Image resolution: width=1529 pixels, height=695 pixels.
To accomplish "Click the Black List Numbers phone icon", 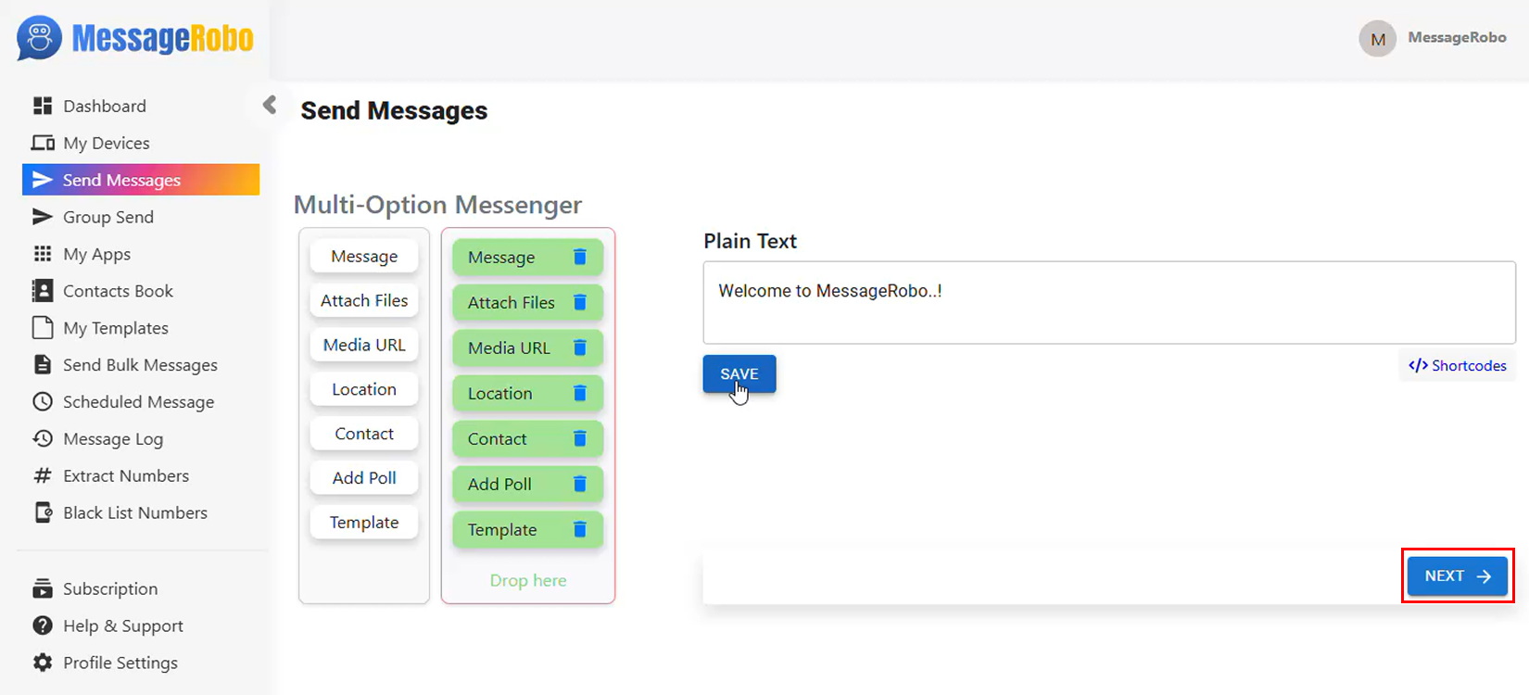I will pos(43,512).
